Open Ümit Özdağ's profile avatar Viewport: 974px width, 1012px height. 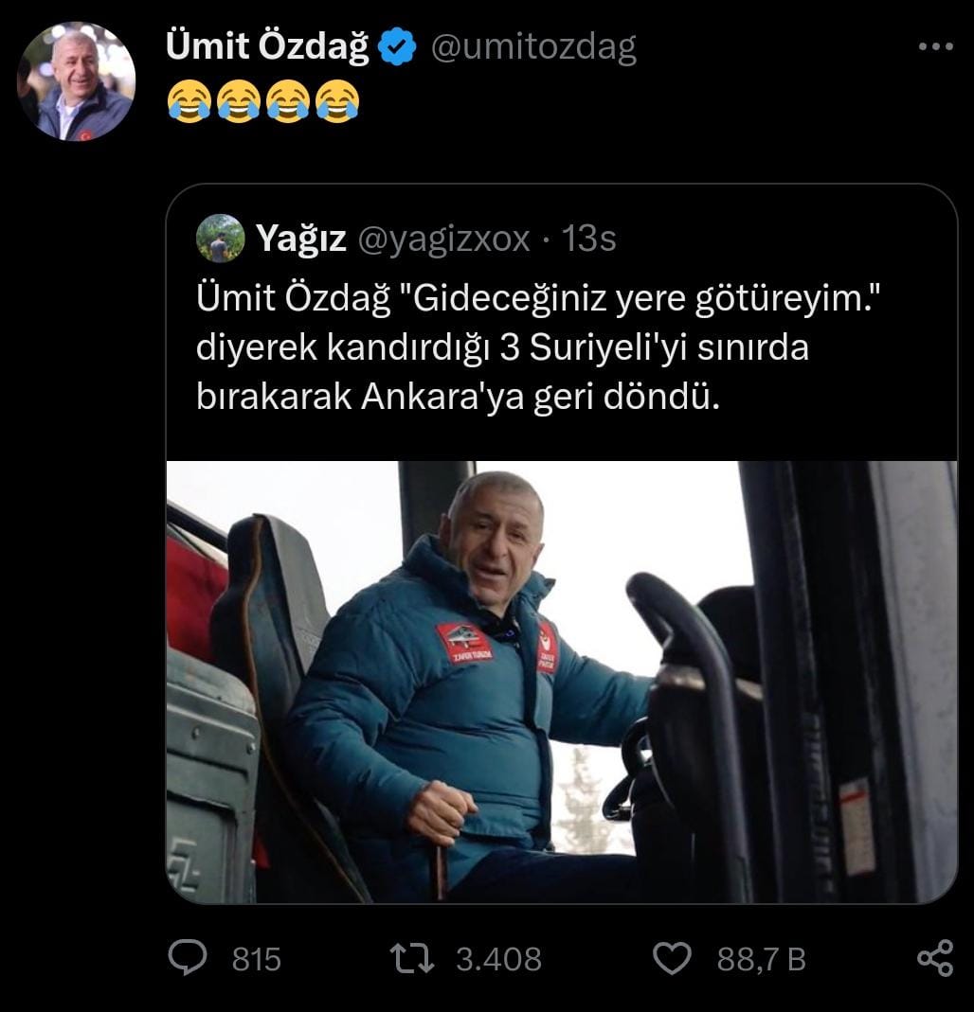(76, 81)
